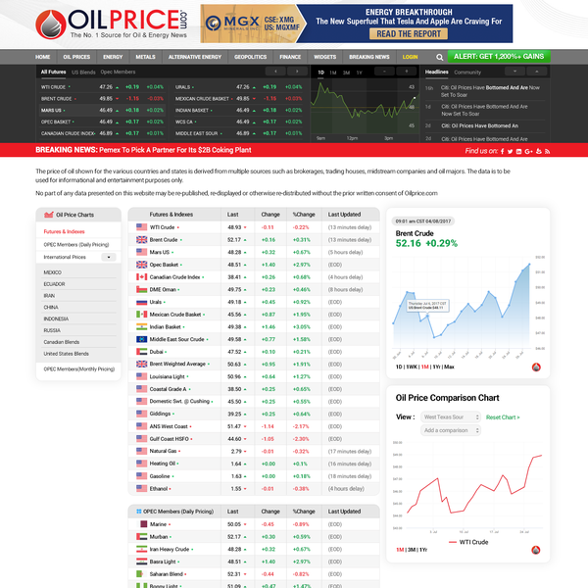
Task: Select the 3M range under the comparison chart
Action: (412, 550)
